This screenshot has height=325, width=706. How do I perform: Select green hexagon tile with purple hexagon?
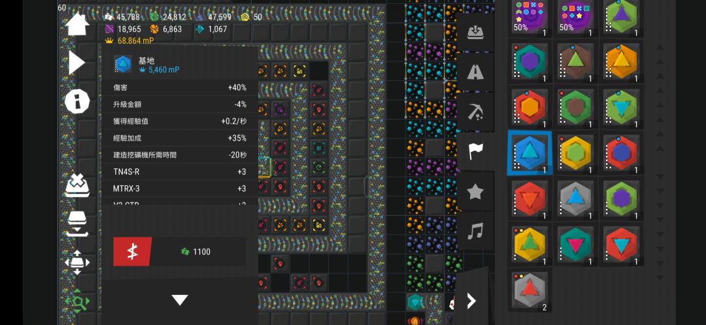[x=622, y=199]
